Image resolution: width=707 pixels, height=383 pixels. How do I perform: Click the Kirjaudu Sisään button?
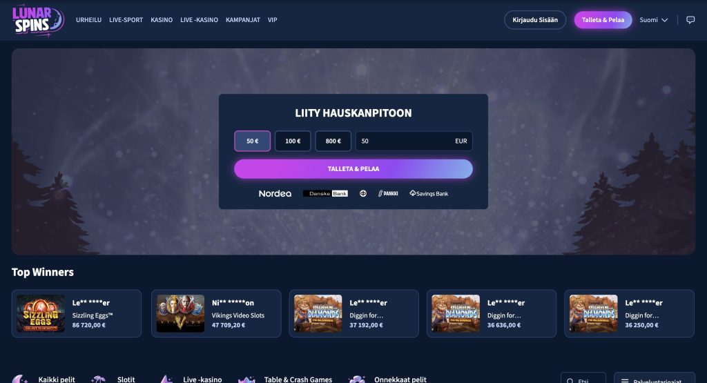click(x=535, y=20)
